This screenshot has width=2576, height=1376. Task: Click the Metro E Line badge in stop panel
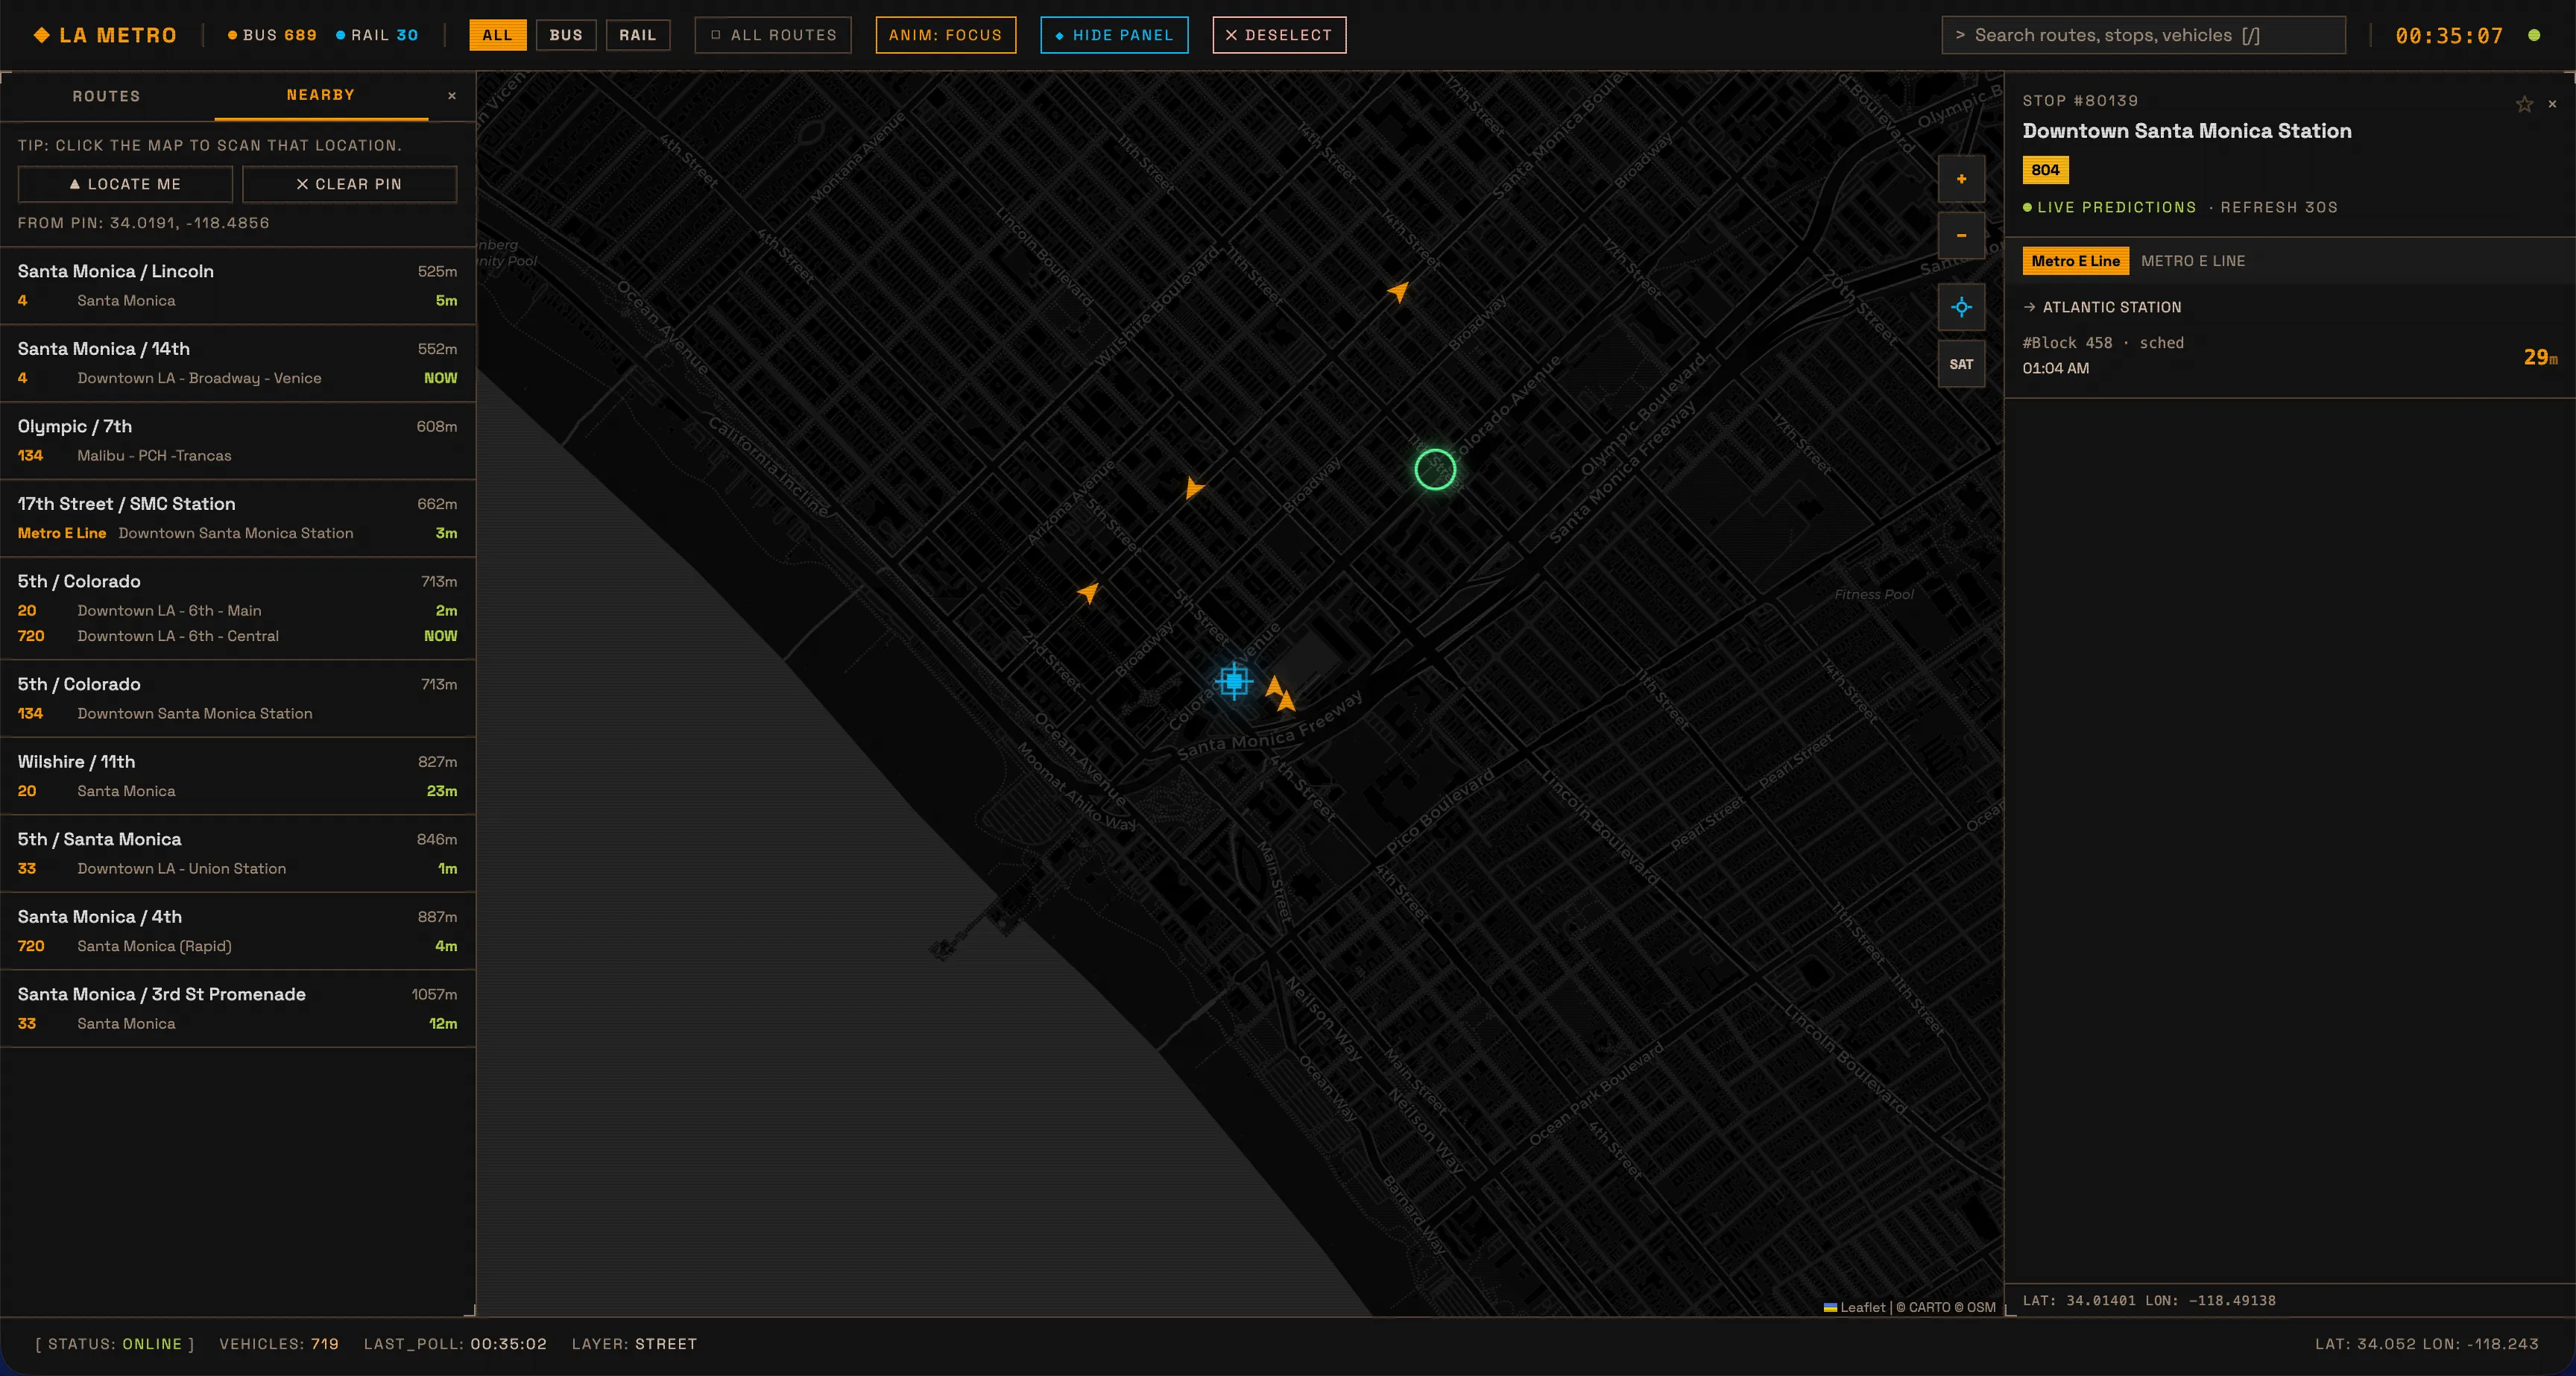(x=2075, y=261)
